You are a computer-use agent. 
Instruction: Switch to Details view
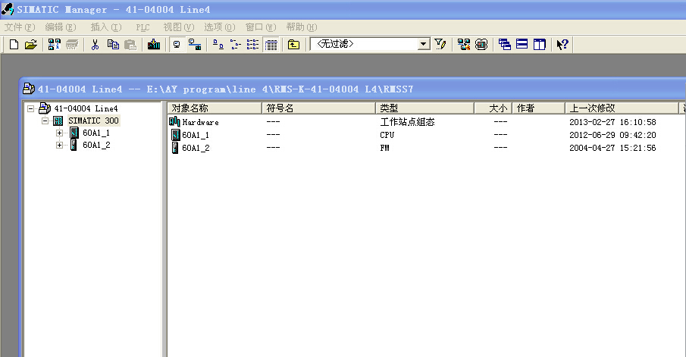271,45
